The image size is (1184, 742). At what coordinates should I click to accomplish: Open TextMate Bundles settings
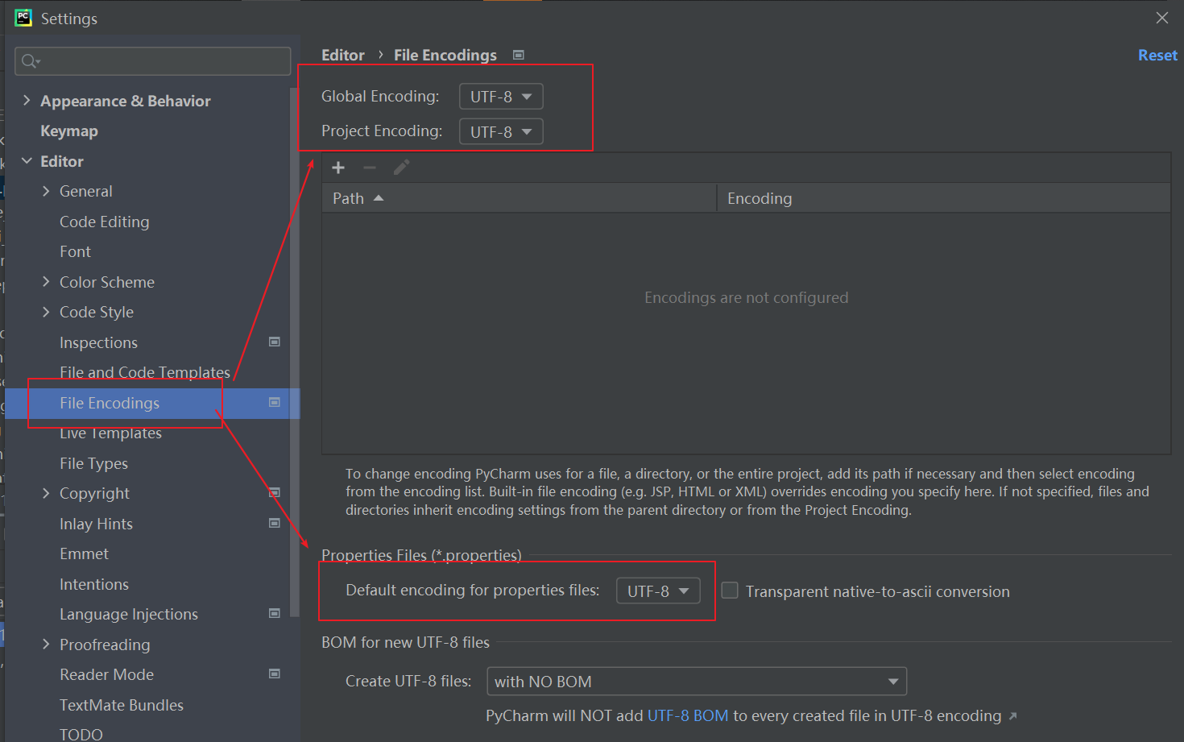pyautogui.click(x=122, y=705)
